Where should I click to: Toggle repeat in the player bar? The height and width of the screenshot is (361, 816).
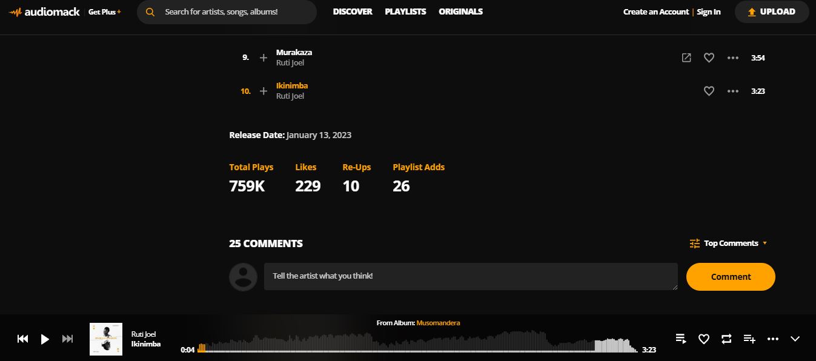click(x=726, y=339)
